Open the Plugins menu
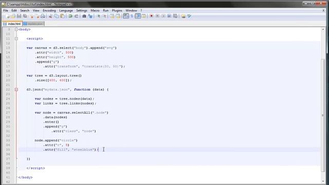This screenshot has width=329, height=185. 117,10
